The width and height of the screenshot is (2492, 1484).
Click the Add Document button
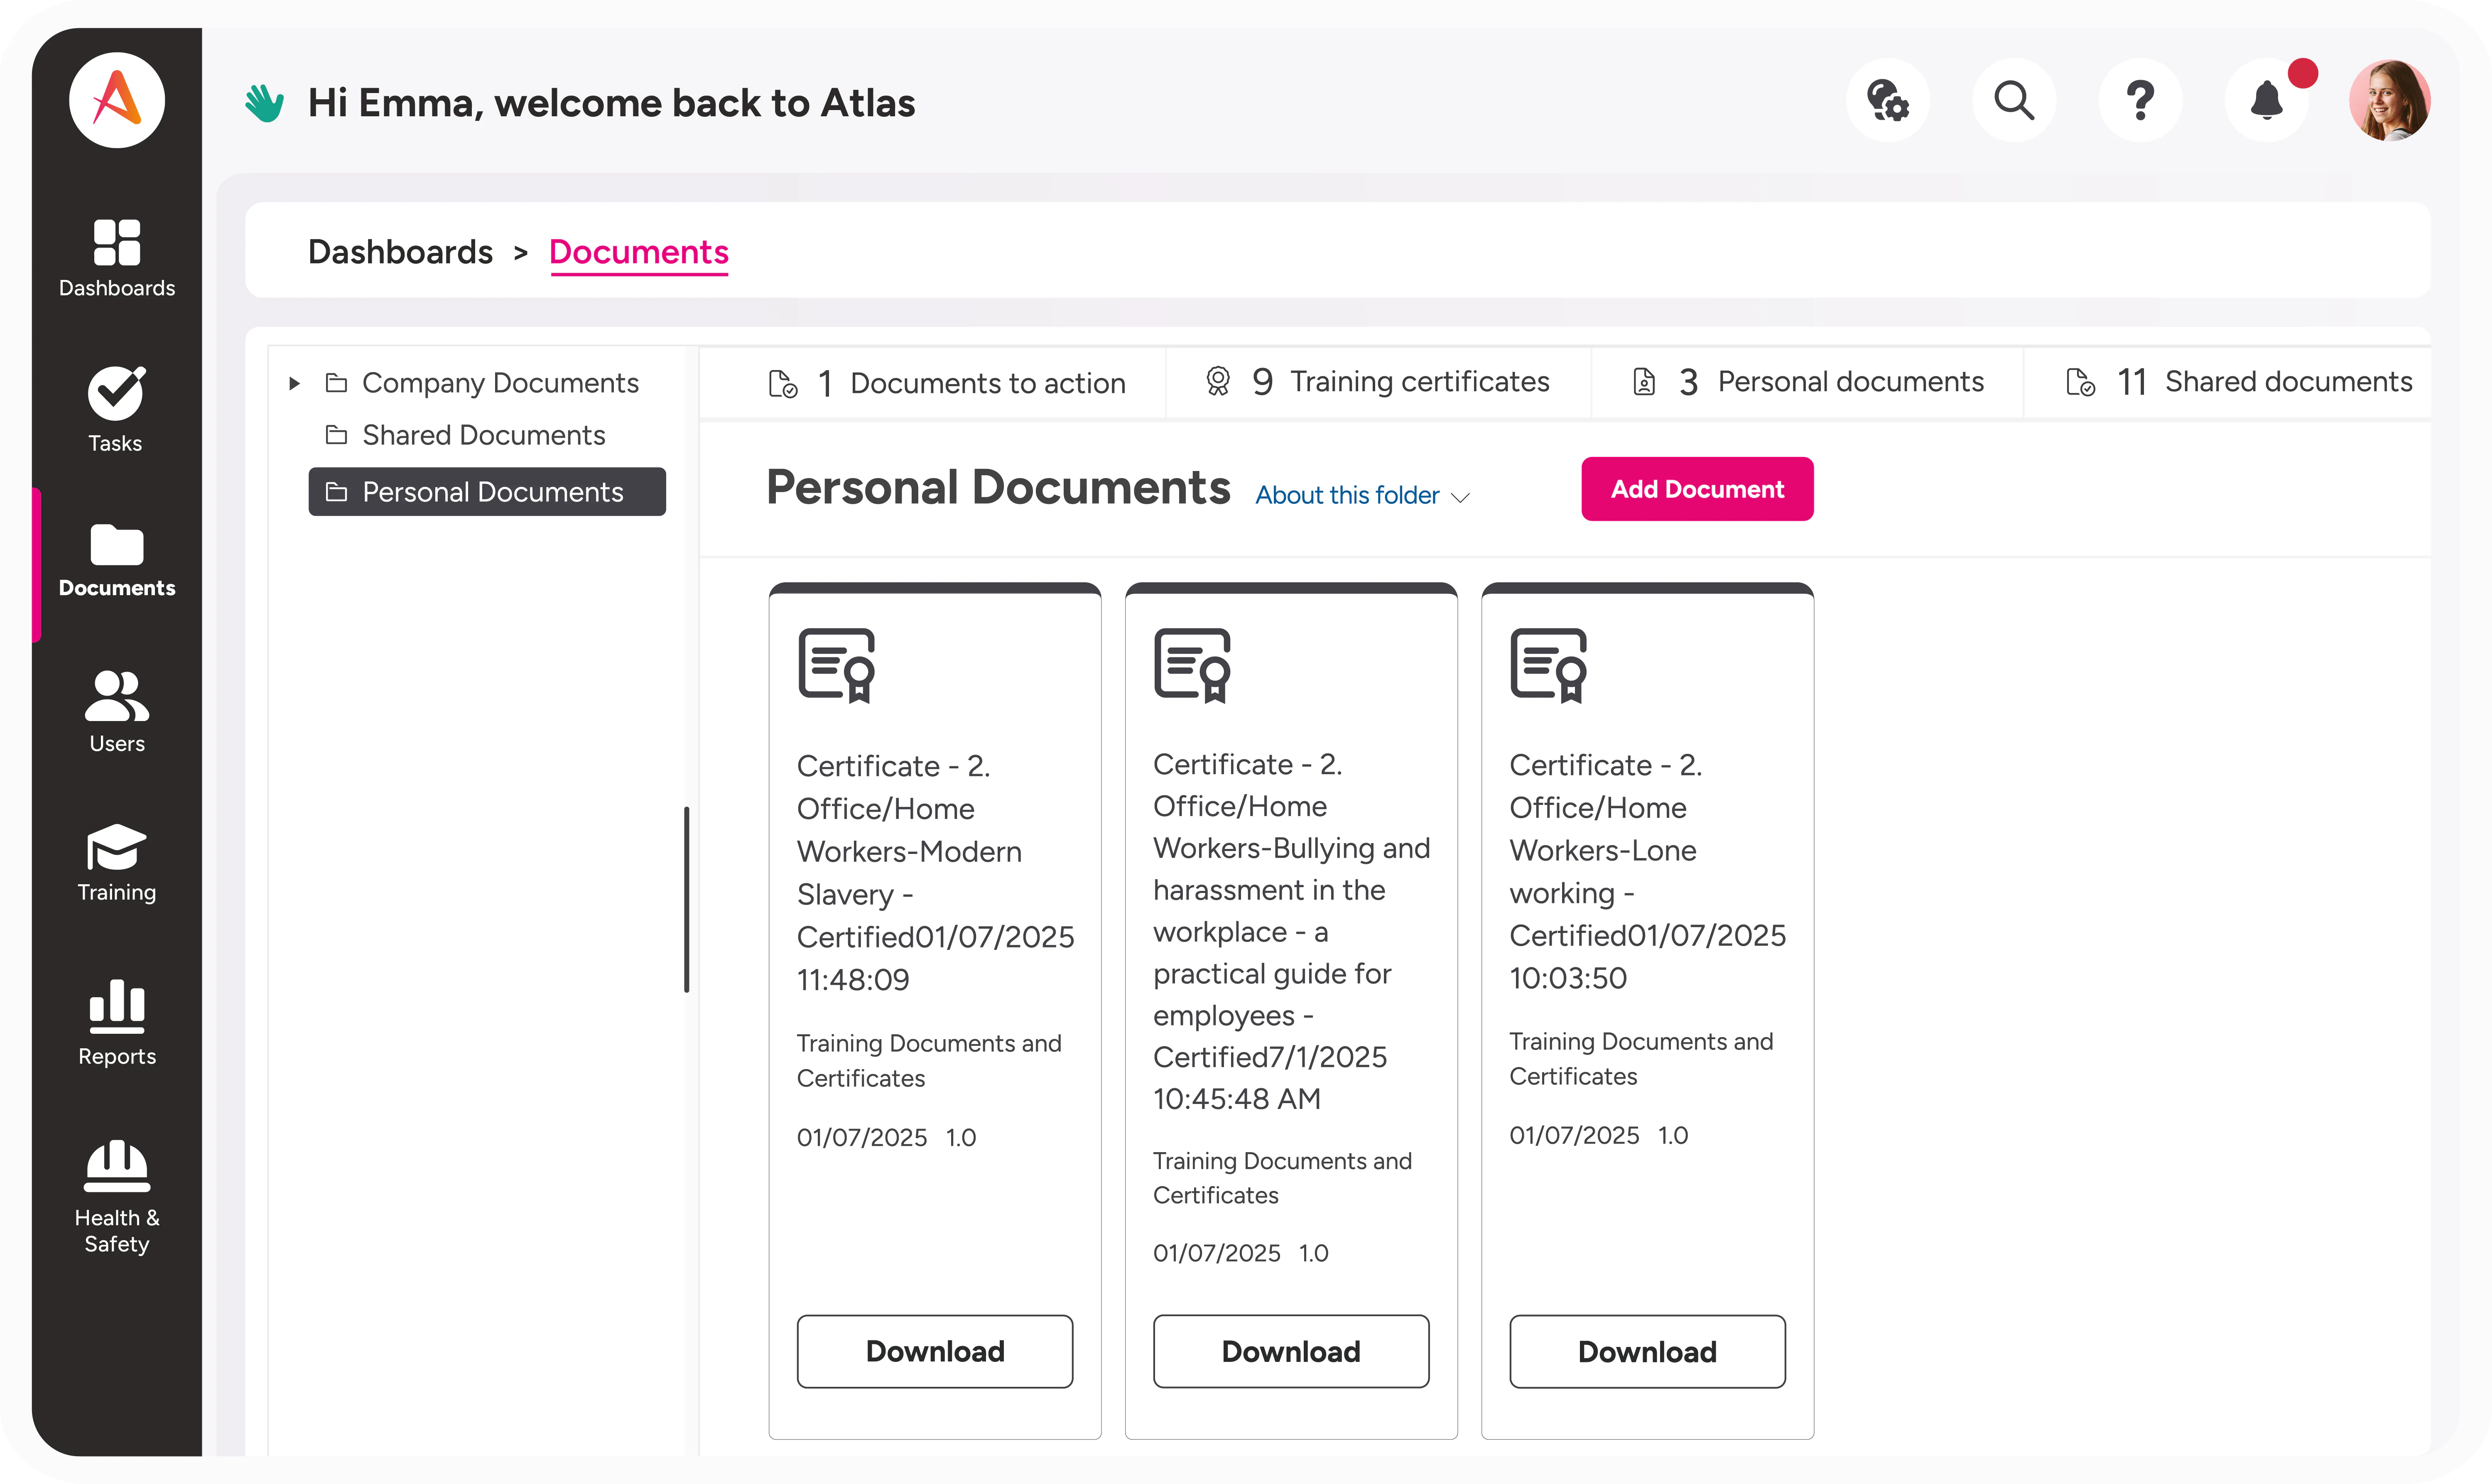pyautogui.click(x=1697, y=489)
